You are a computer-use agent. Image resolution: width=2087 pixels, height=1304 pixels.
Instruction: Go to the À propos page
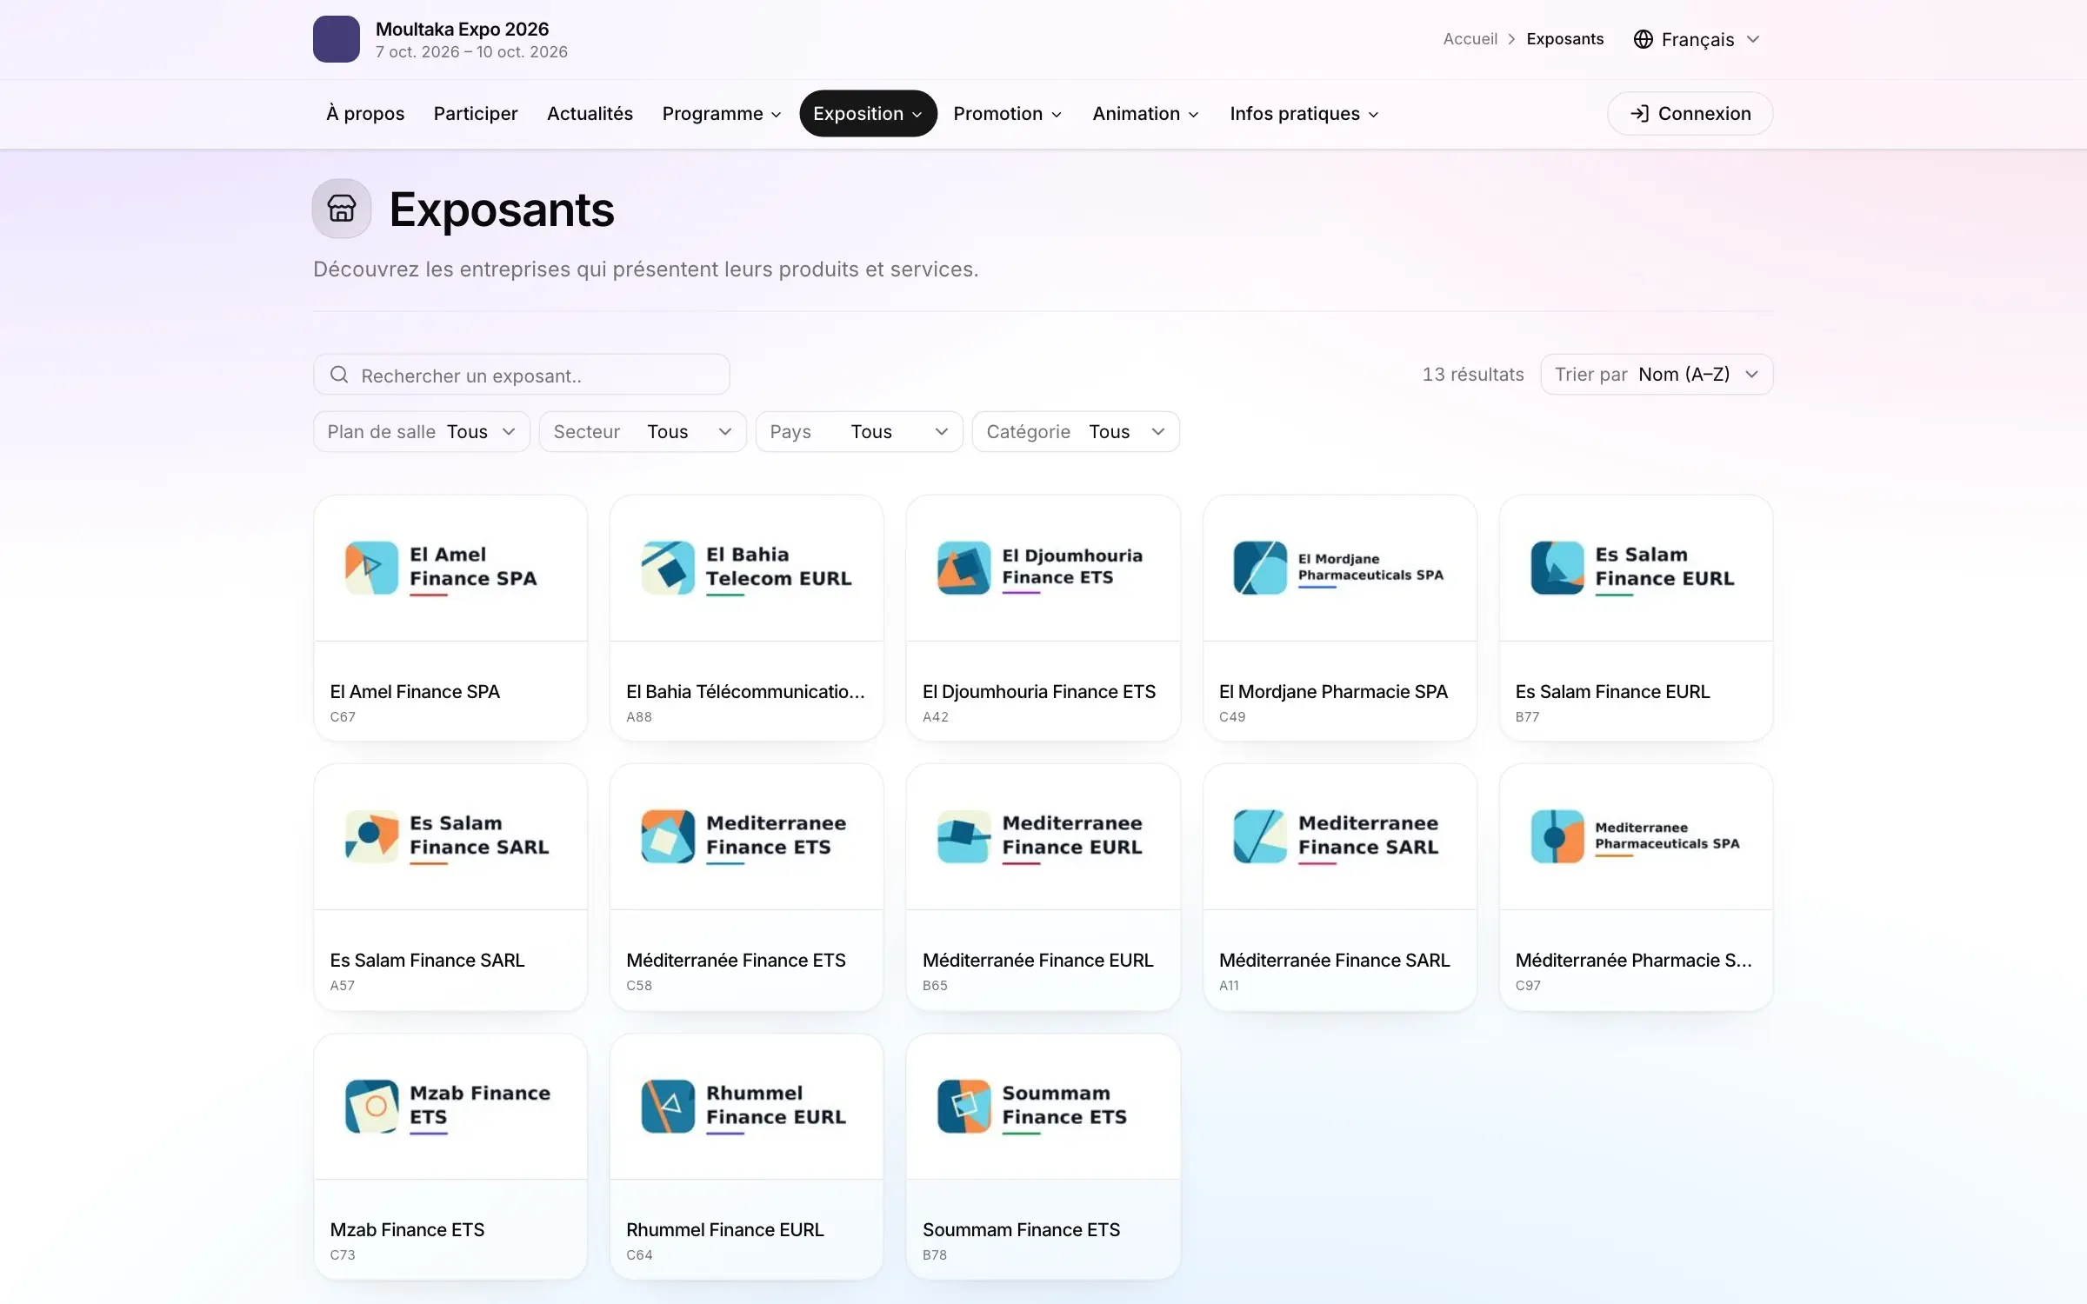pyautogui.click(x=365, y=114)
